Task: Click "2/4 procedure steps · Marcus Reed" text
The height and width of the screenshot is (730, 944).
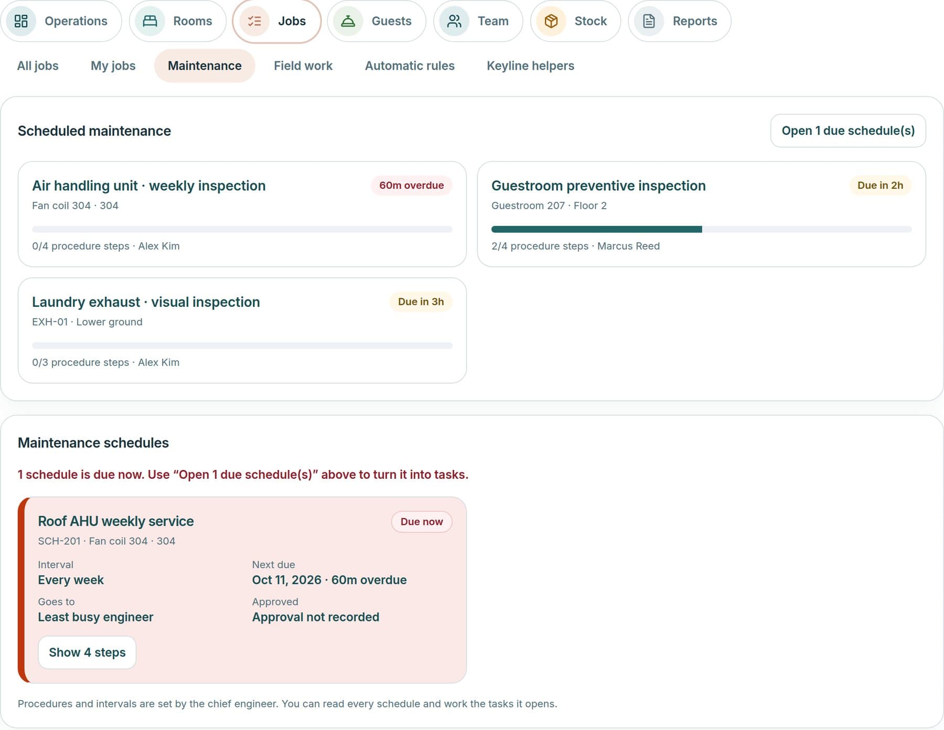Action: [x=575, y=246]
